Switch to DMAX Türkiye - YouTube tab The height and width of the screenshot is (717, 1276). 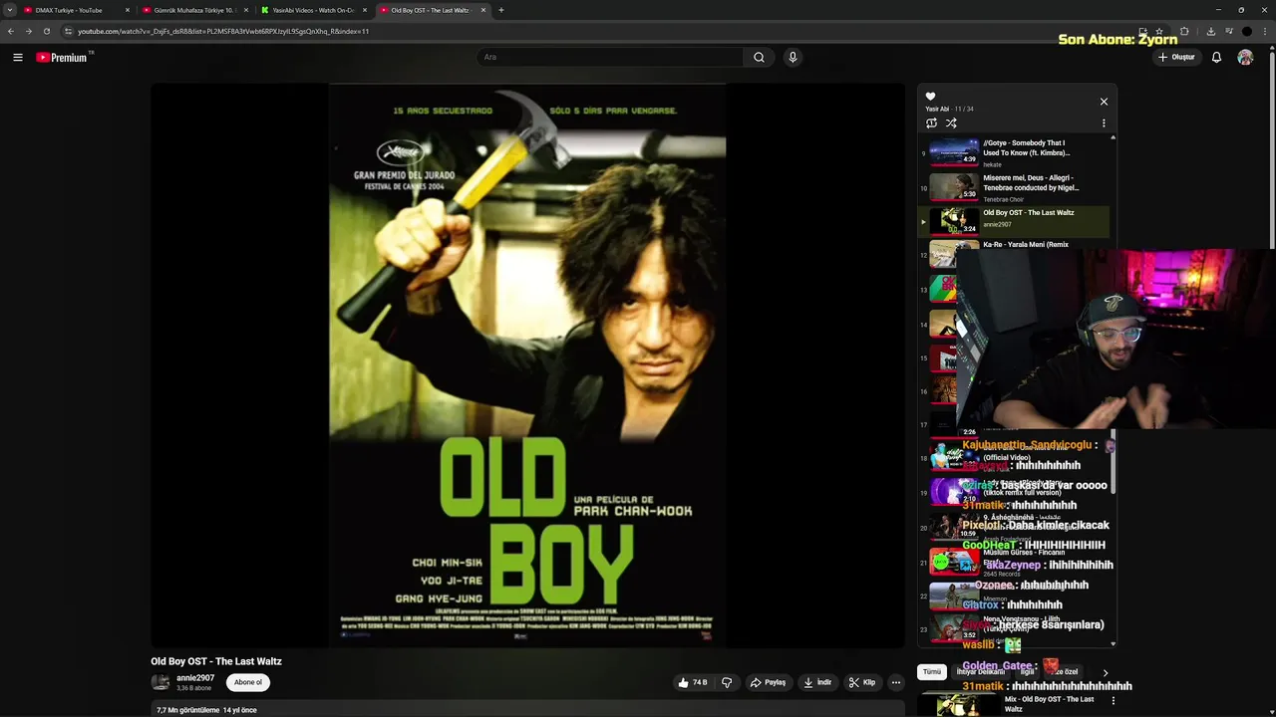[75, 10]
